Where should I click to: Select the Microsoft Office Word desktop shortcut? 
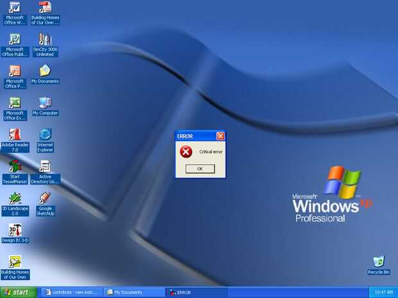(15, 13)
